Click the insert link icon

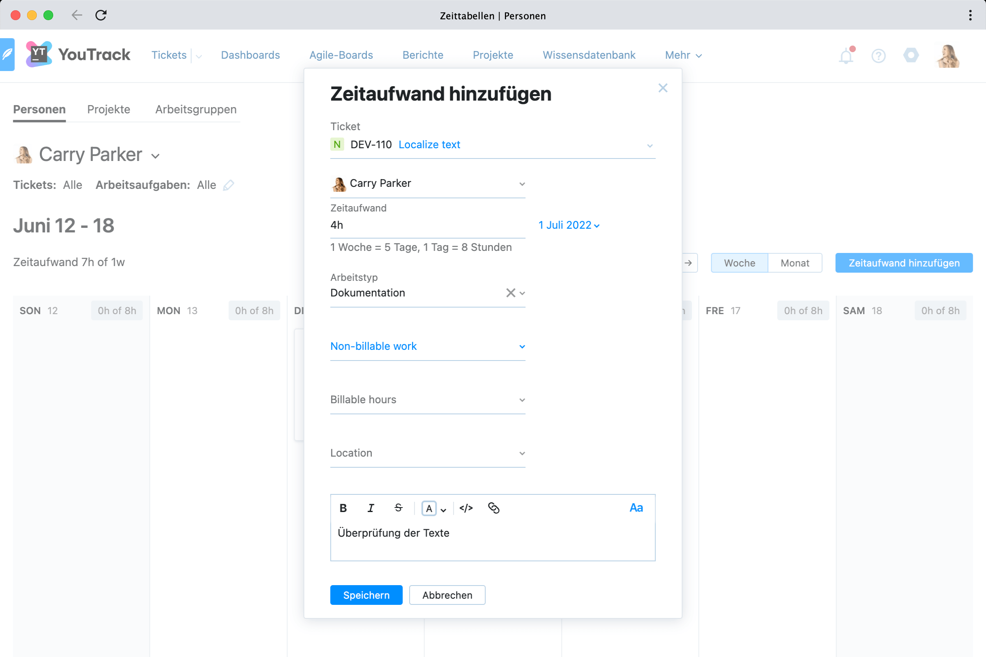[493, 508]
